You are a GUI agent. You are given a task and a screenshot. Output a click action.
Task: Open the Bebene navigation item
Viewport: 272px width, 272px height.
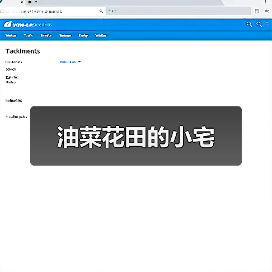pyautogui.click(x=65, y=35)
